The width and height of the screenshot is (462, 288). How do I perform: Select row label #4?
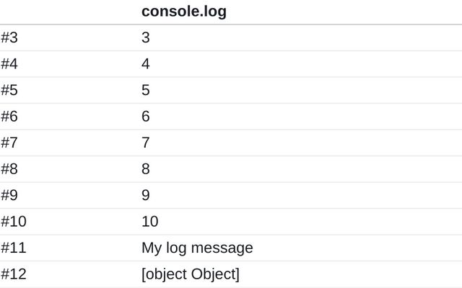(x=9, y=64)
